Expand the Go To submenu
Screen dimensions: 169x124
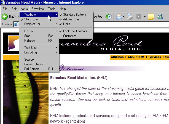tap(39, 31)
